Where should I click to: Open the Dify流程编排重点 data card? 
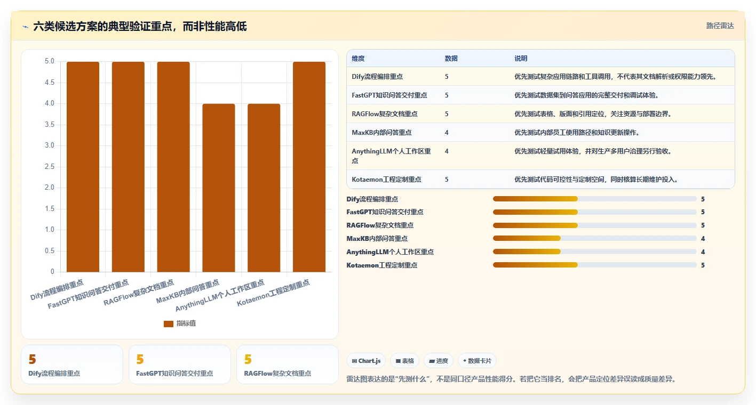(72, 365)
